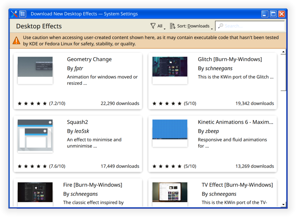Open the Kinetic Animations 6 thumbnail
The height and width of the screenshot is (217, 296).
170,133
